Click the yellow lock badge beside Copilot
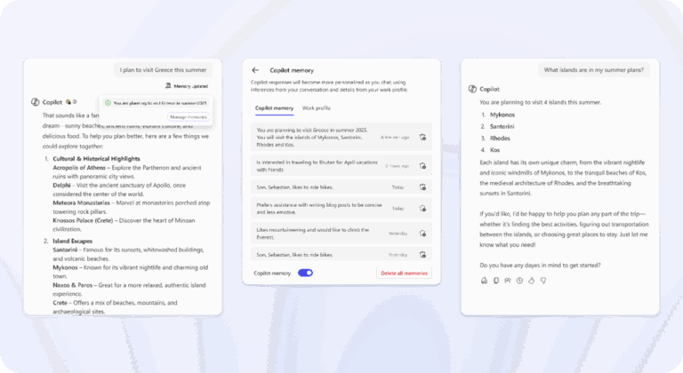The width and height of the screenshot is (683, 373). (68, 102)
